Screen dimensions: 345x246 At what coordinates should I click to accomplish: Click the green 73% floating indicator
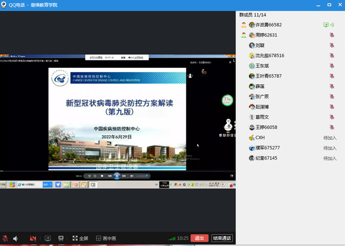(x=227, y=100)
